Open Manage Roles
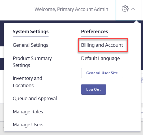Screen dimensions: 143x135 coord(28,112)
